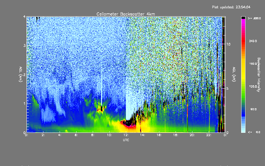Viewport: 265px width, 166px height.
Task: Click the black segment of the colorbar
Action: pyautogui.click(x=243, y=18)
